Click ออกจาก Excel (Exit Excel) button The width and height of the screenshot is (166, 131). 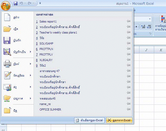(x=119, y=120)
